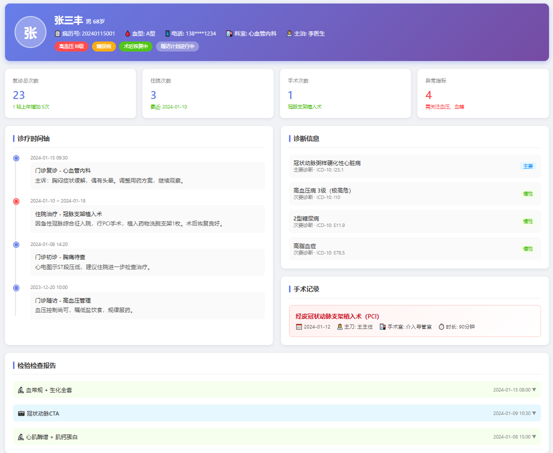Open the 异常指标 statistic card
553x453 pixels.
pyautogui.click(x=483, y=93)
